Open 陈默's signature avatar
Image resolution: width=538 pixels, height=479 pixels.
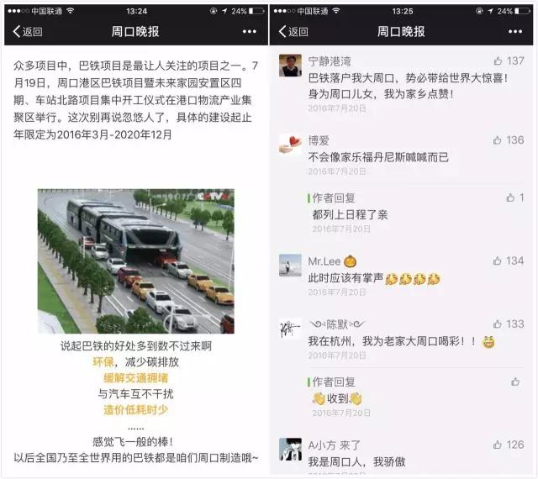[290, 329]
